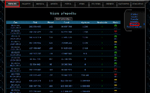Click the Místo column header
Image resolution: width=150 pixels, height=93 pixels.
click(115, 22)
